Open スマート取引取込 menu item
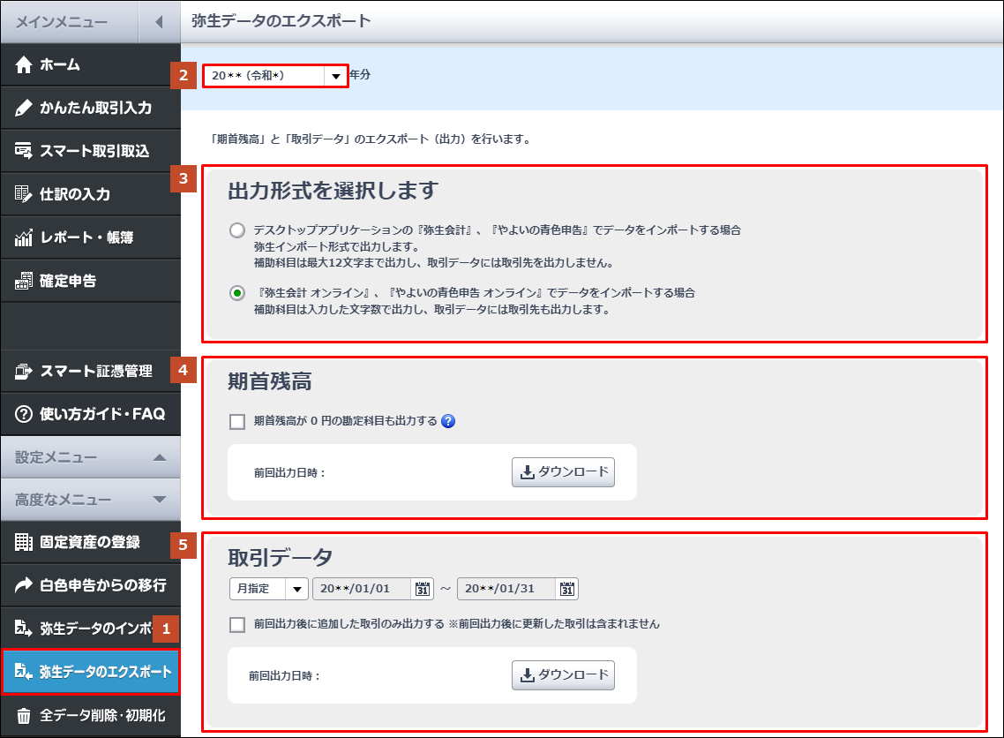This screenshot has width=1004, height=738. (x=90, y=151)
